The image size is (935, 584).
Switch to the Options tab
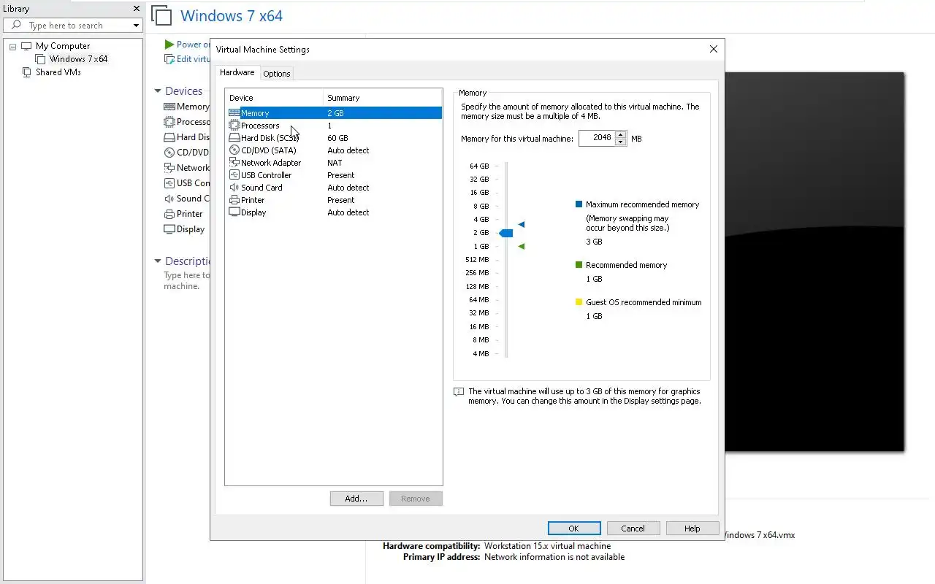click(277, 74)
